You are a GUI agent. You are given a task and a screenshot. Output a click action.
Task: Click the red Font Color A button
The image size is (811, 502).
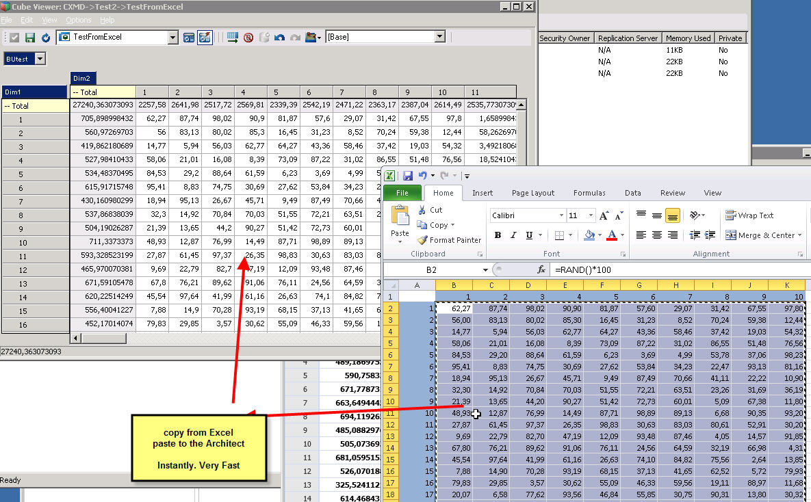click(x=612, y=235)
